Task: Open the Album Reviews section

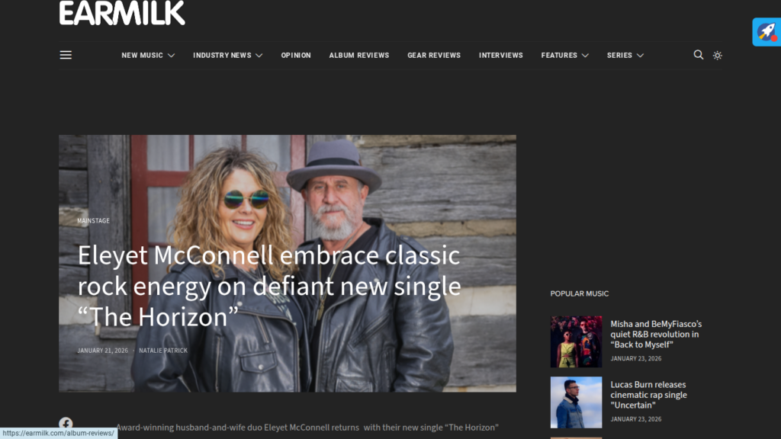Action: (359, 55)
